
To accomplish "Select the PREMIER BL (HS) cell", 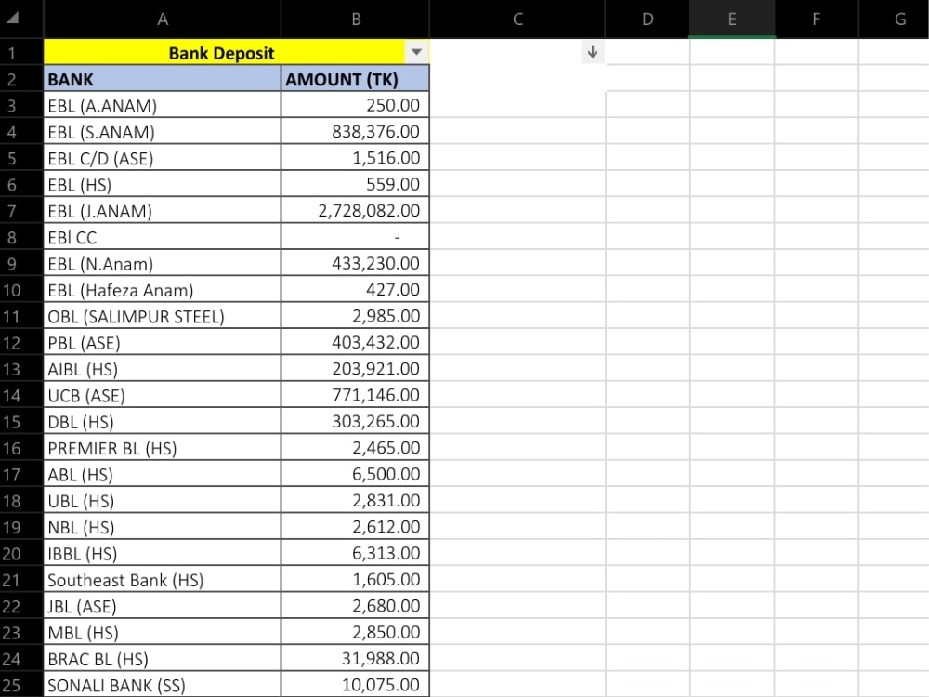I will (163, 448).
